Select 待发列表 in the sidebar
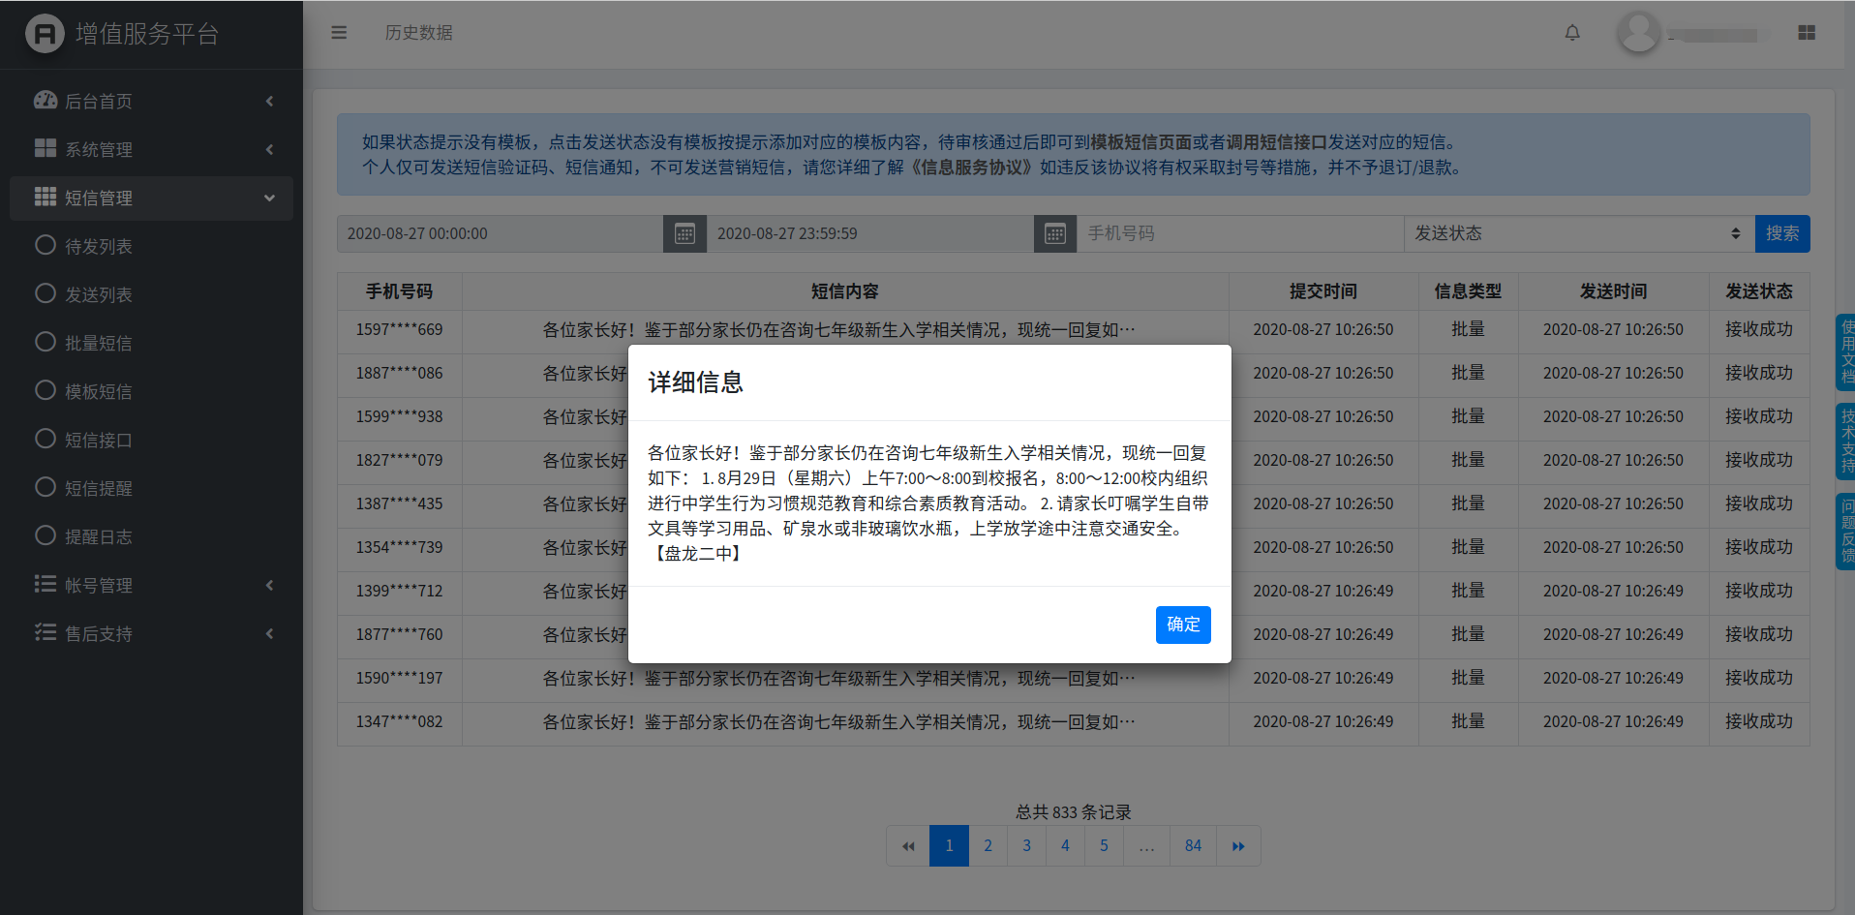This screenshot has width=1855, height=915. point(98,247)
